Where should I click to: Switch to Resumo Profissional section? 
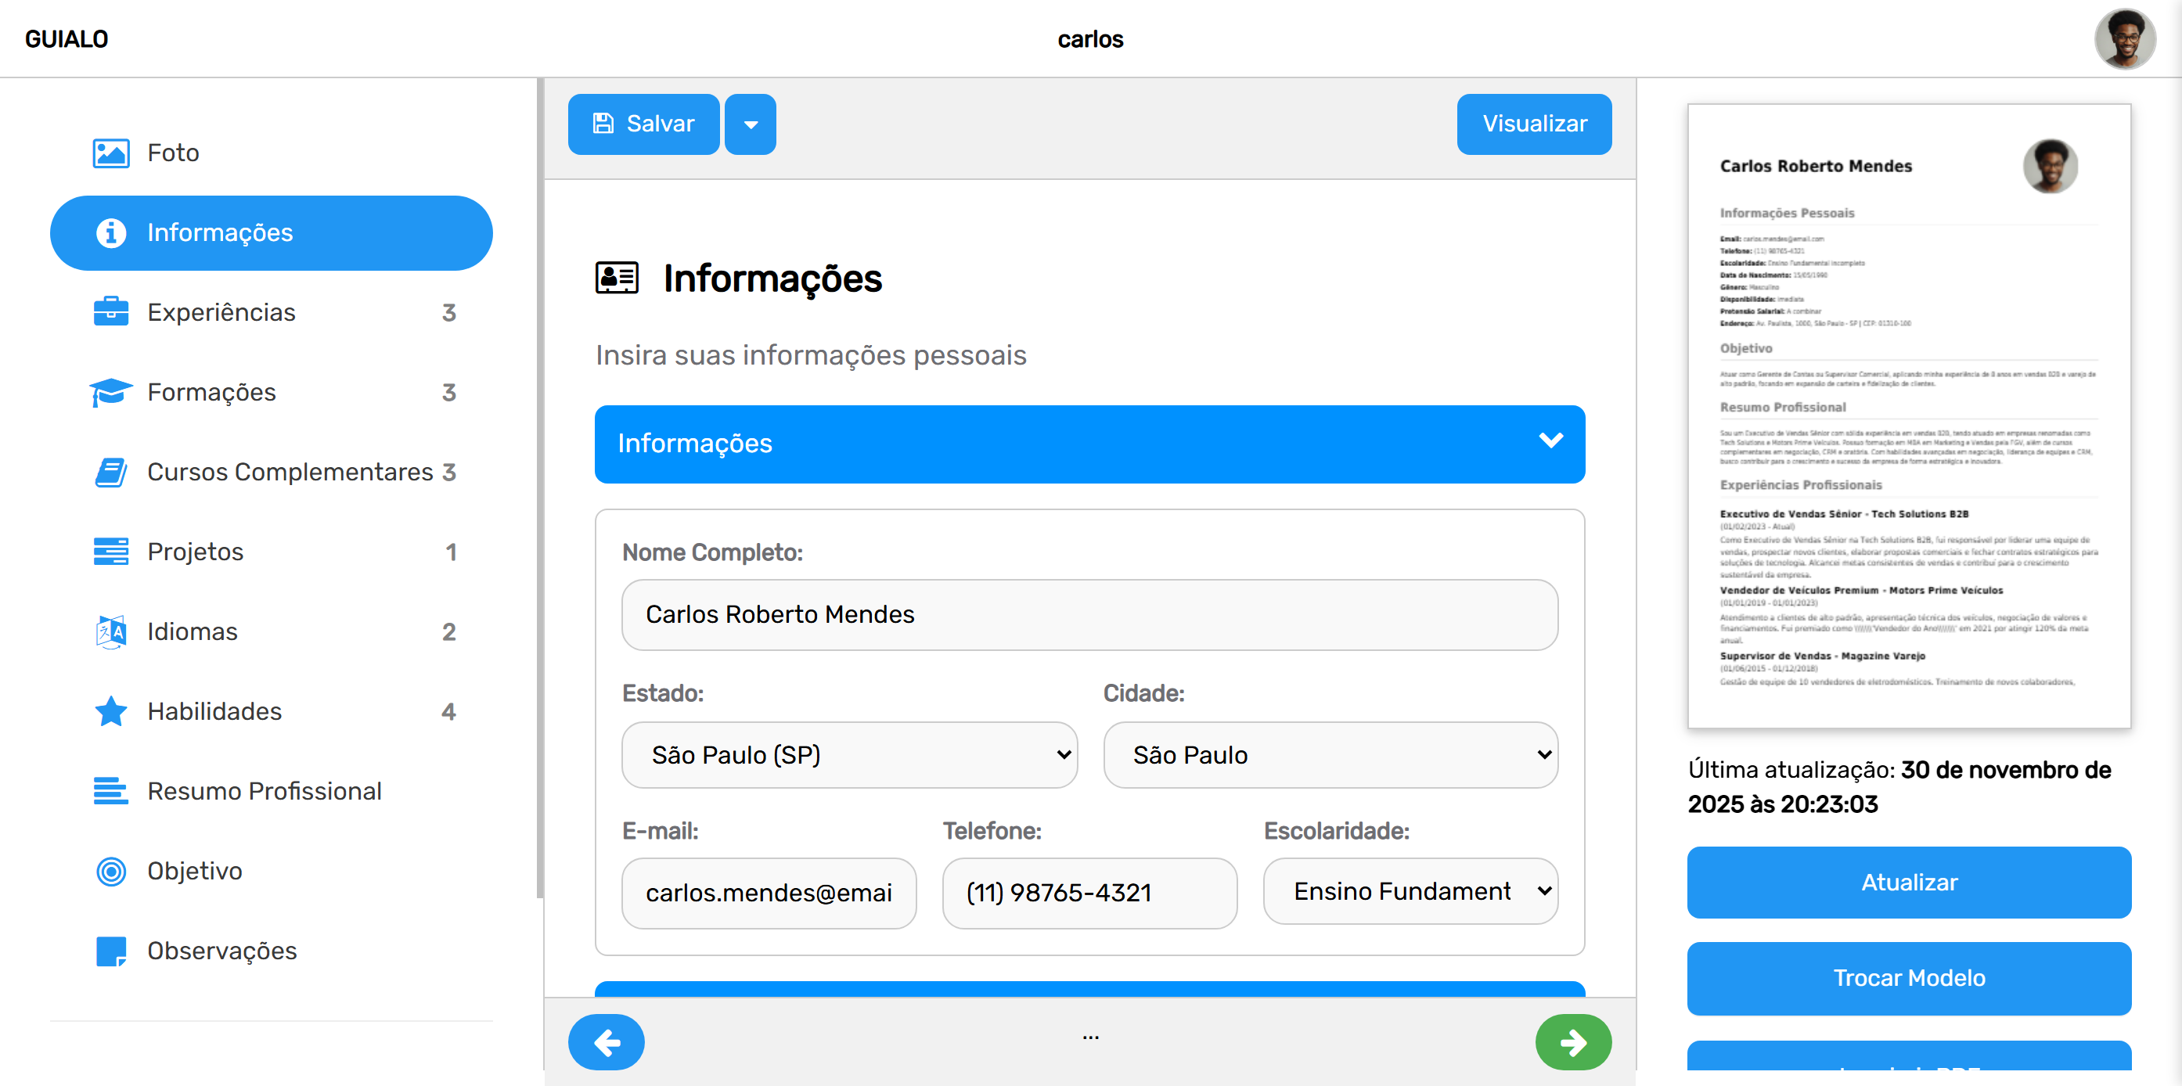[265, 791]
